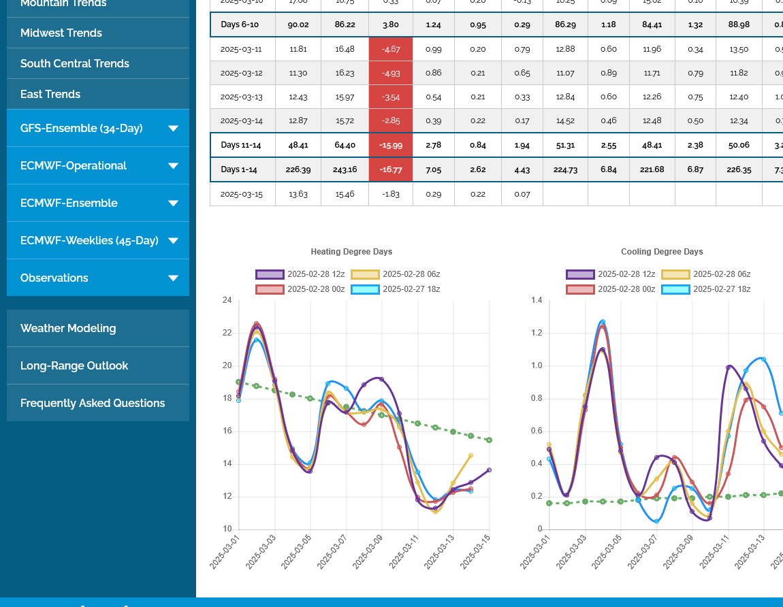Expand the ECMWF-Operational dropdown arrow
This screenshot has height=607, width=783.
(173, 166)
